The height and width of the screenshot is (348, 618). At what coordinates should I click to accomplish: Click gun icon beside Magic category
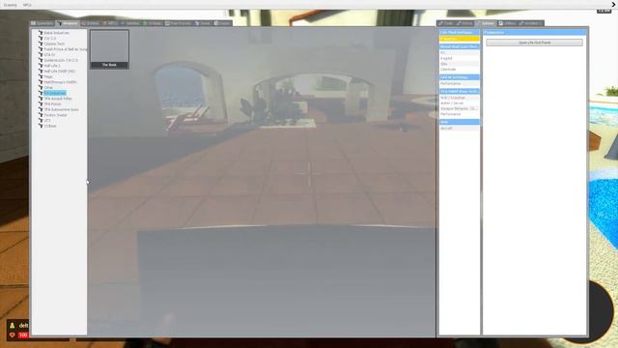pyautogui.click(x=41, y=76)
